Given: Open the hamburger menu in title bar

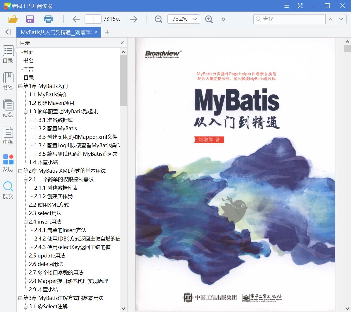Looking at the screenshot, I should (x=287, y=6).
